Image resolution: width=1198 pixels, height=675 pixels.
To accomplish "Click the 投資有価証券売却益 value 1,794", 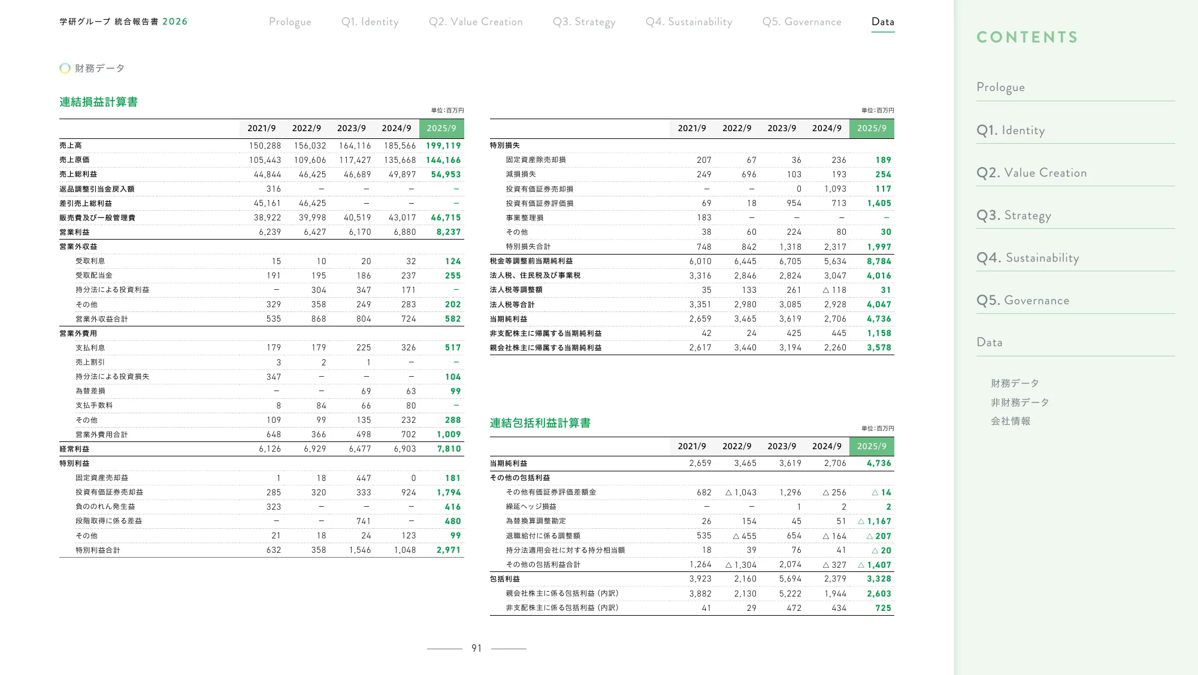I will pos(449,492).
